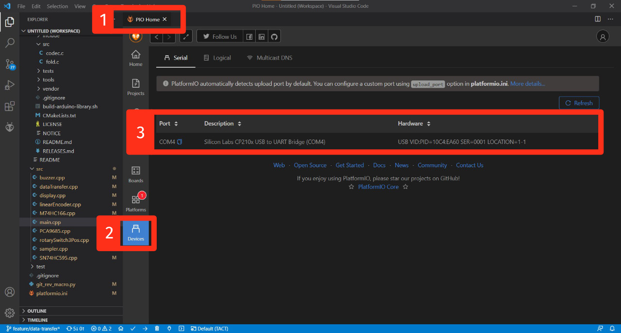Click the PIO account avatar icon
Viewport: 621px width, 333px height.
[603, 36]
